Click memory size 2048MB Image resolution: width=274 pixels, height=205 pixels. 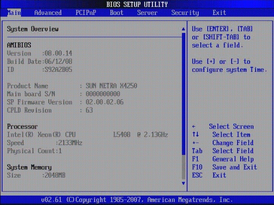(55, 175)
